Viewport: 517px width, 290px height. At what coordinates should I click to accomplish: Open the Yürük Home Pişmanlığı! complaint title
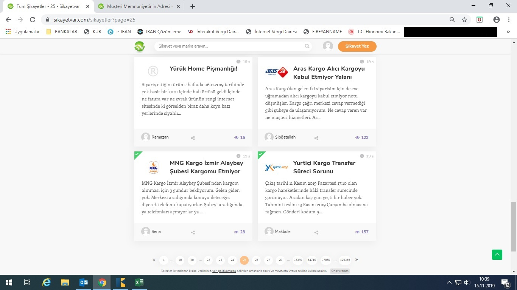[204, 69]
